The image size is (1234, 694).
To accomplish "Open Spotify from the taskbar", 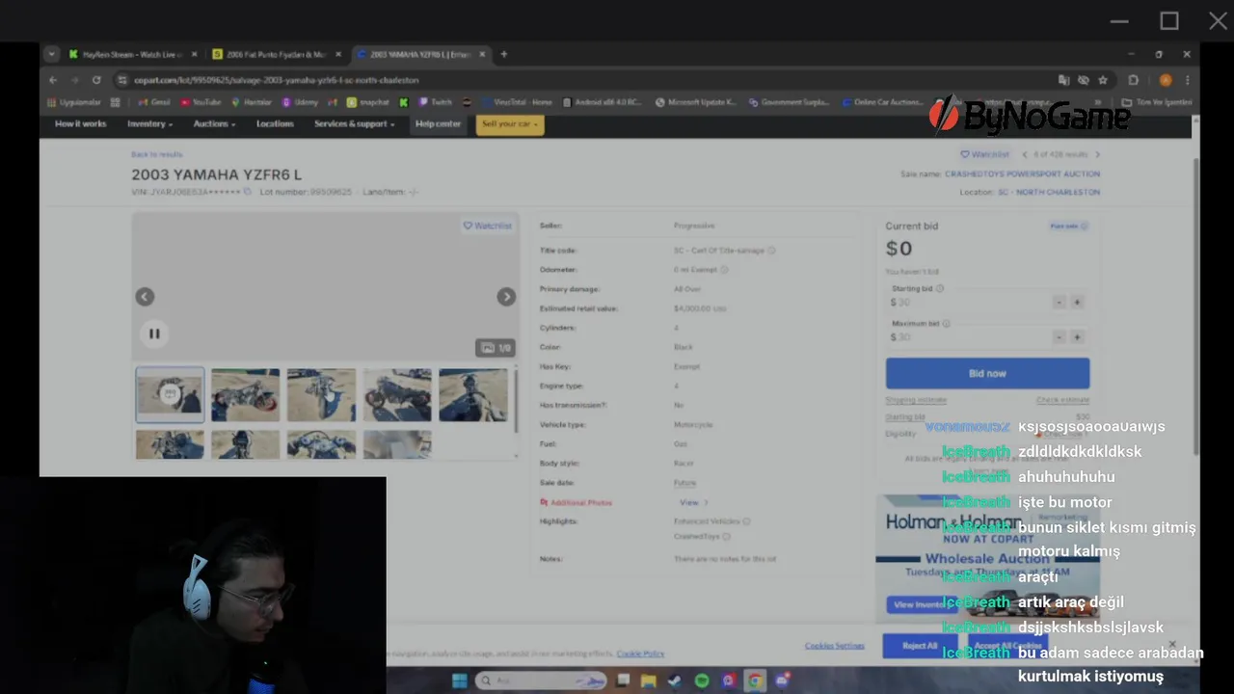I will (x=702, y=681).
